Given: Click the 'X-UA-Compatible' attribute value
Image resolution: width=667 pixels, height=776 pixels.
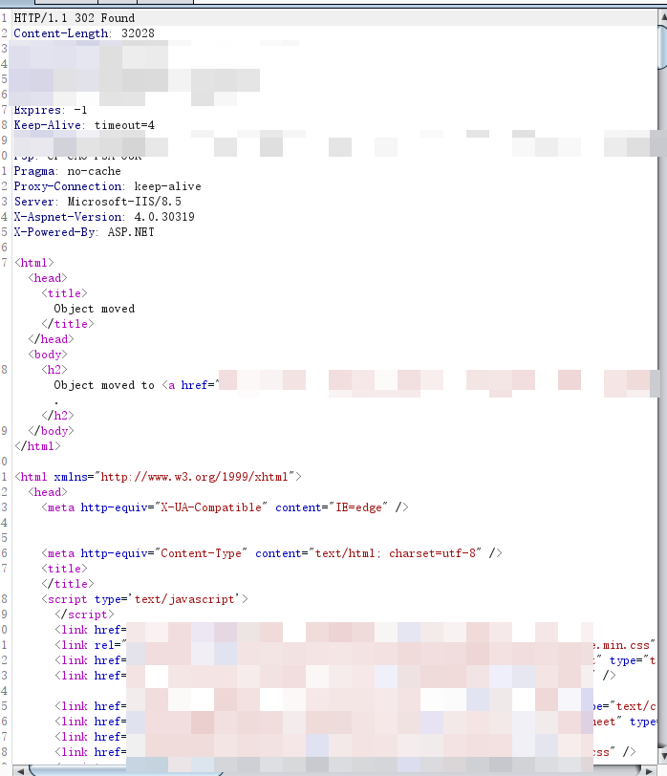Looking at the screenshot, I should coord(211,507).
